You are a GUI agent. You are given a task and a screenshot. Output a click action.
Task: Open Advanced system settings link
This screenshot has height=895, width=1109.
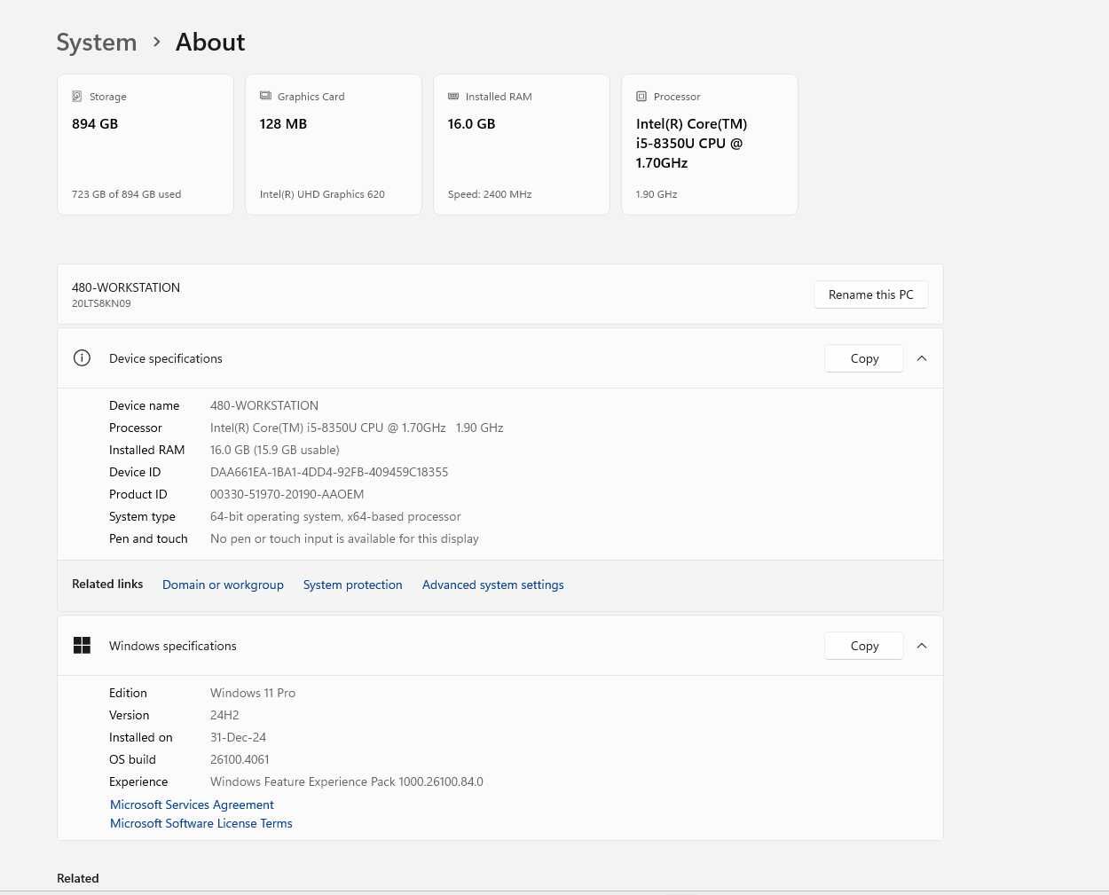tap(492, 585)
